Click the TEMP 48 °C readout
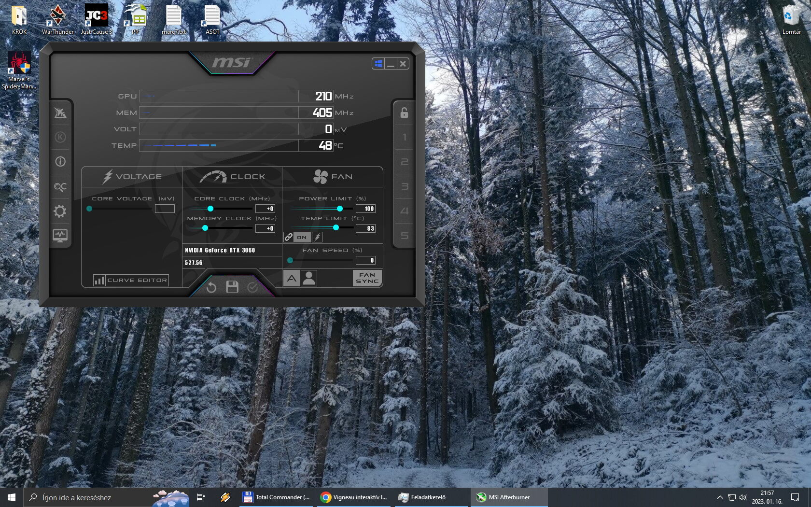This screenshot has height=507, width=811. [316, 145]
